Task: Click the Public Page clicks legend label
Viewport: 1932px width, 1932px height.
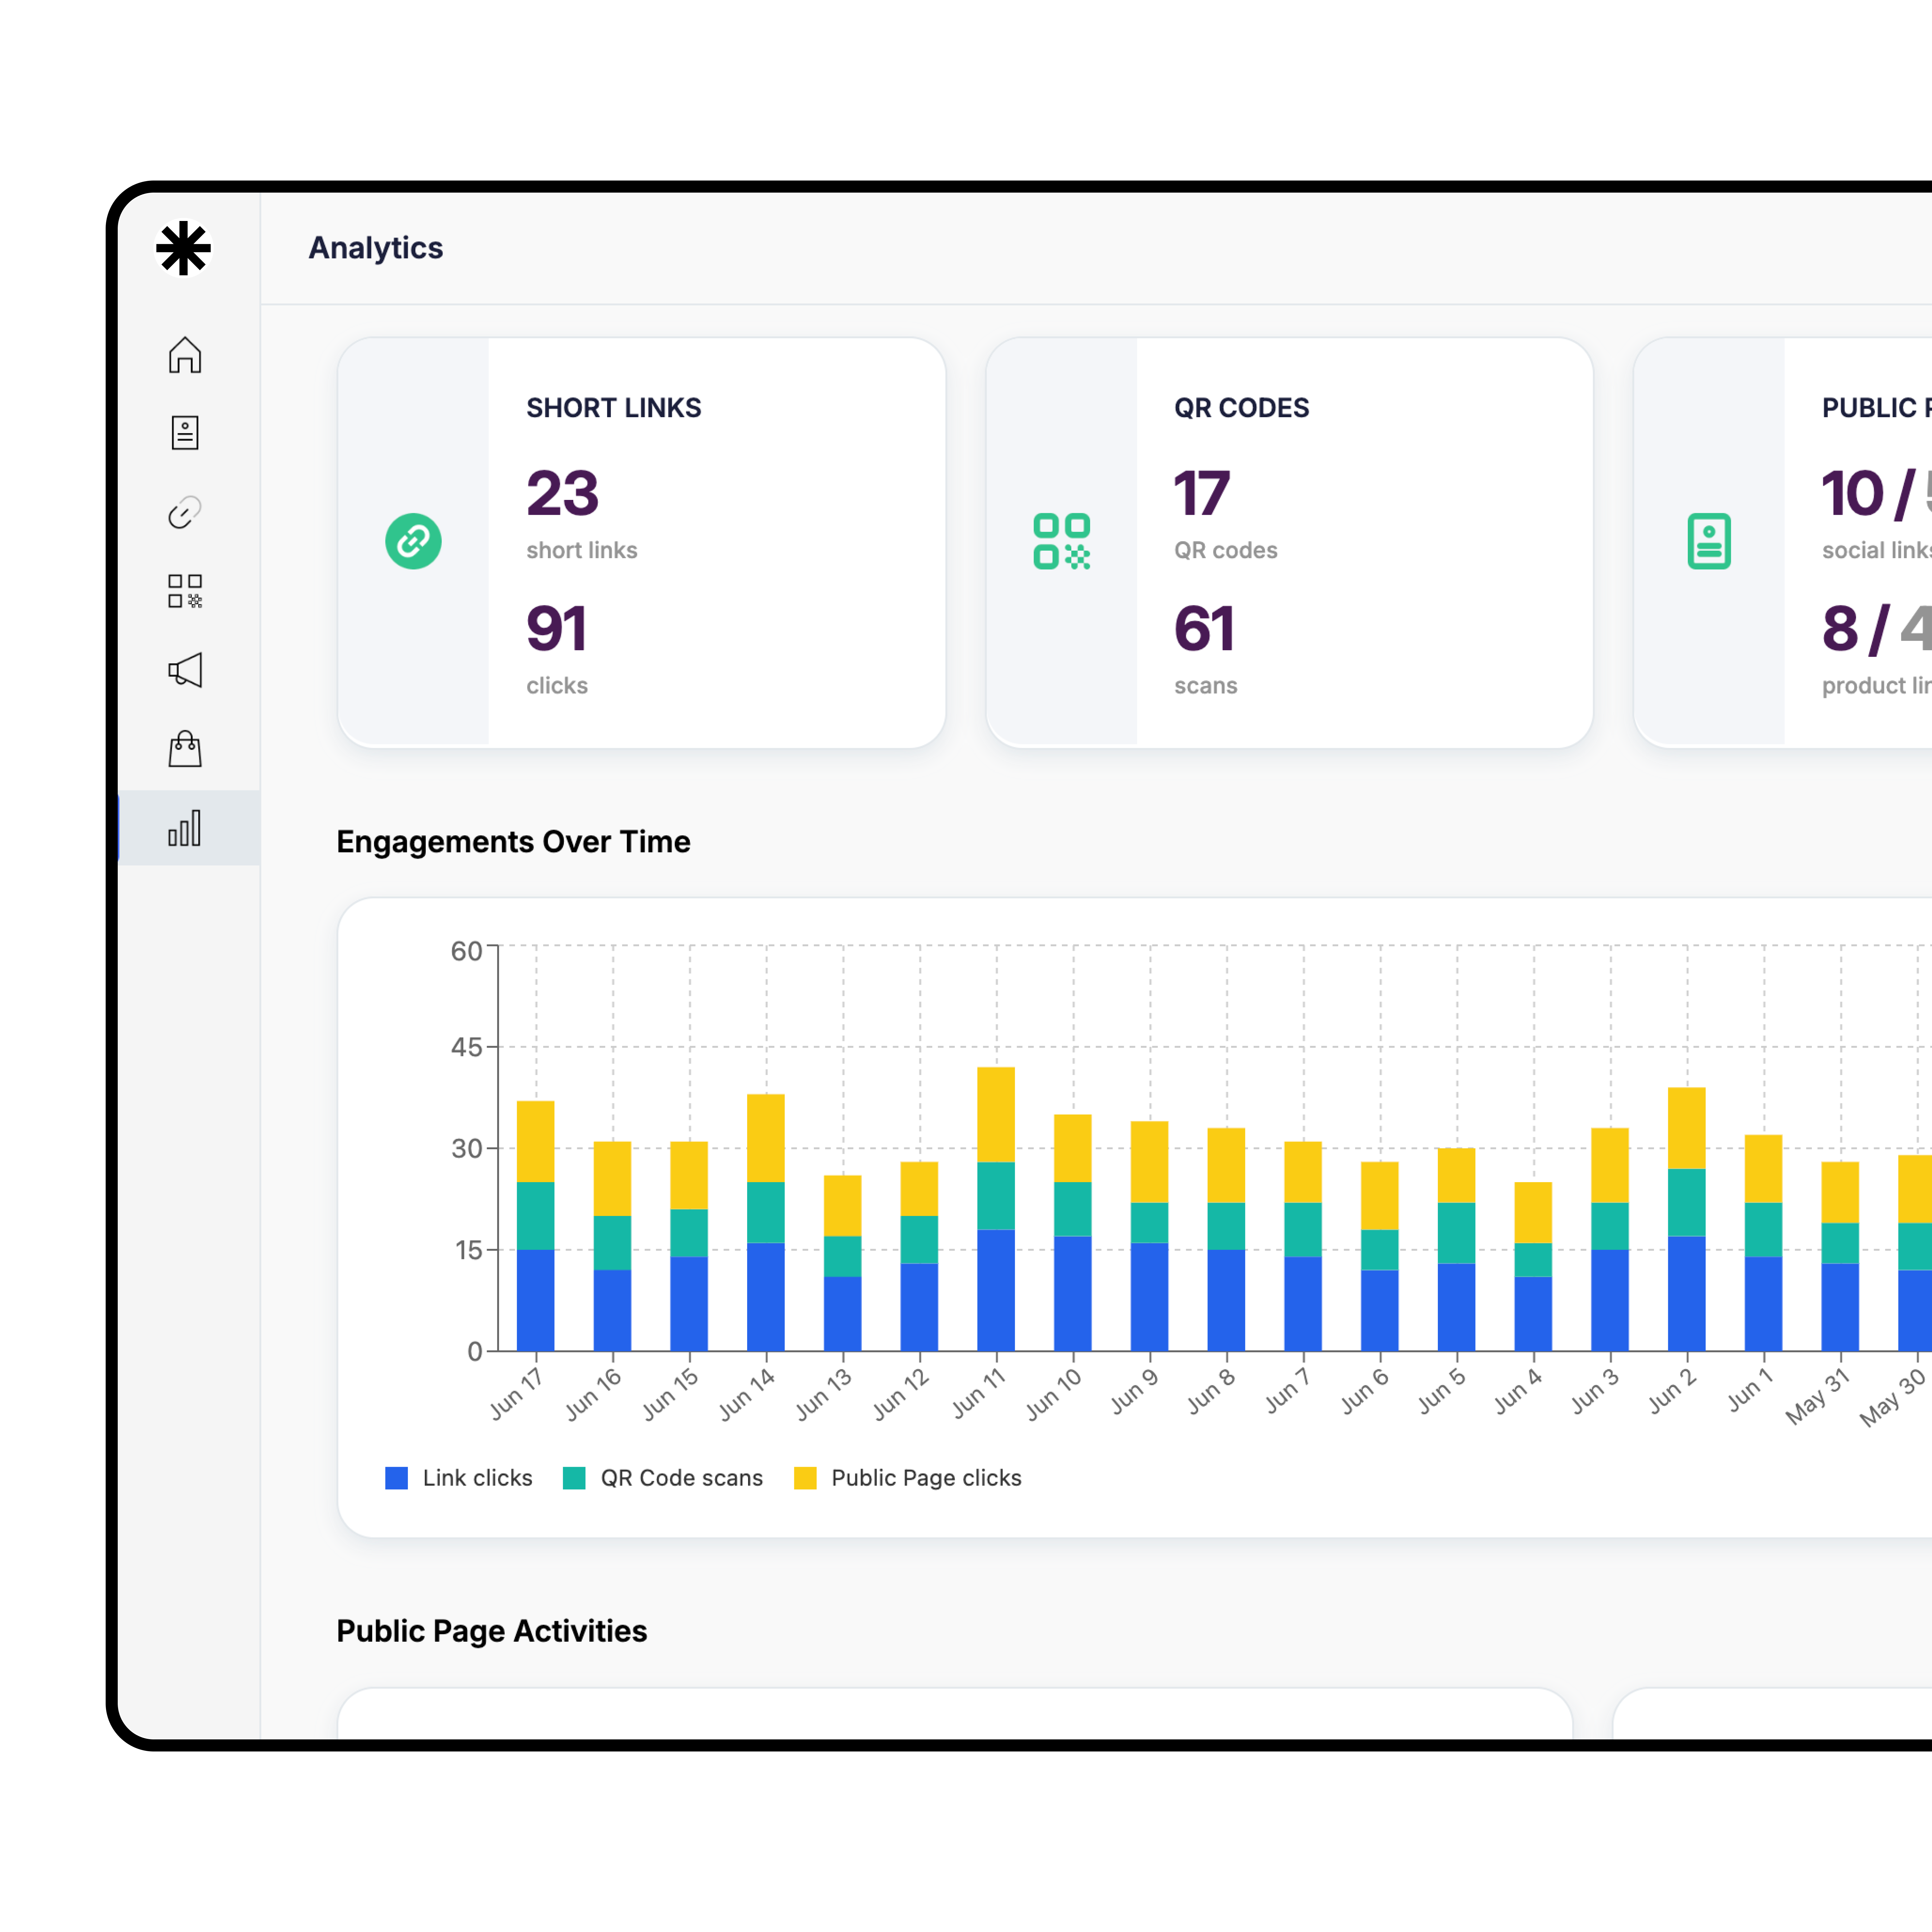Action: click(x=927, y=1478)
